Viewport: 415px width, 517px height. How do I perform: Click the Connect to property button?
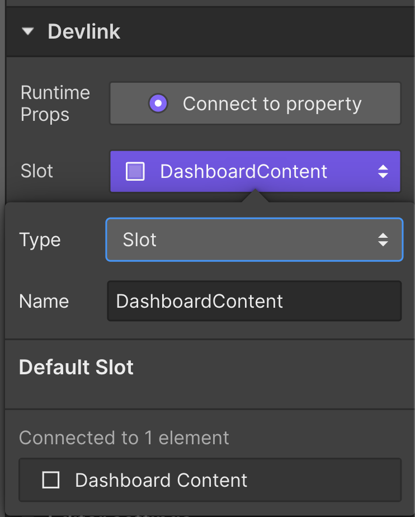[255, 104]
